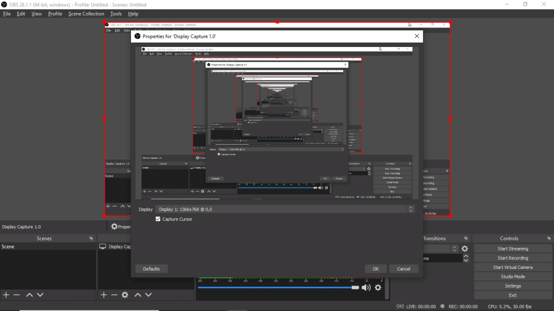Remove the selected source with the Sources minus icon
Image resolution: width=554 pixels, height=311 pixels.
114,295
